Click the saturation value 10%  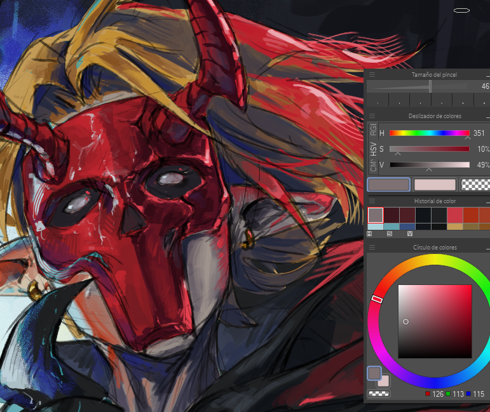tap(483, 149)
